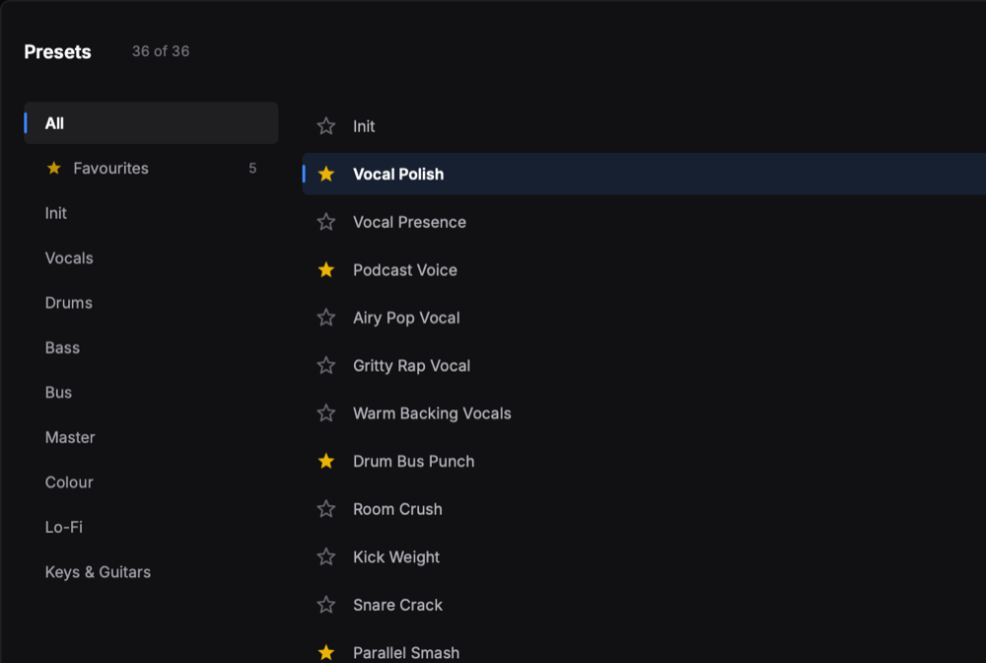Open the Bass category
986x663 pixels.
pos(151,348)
